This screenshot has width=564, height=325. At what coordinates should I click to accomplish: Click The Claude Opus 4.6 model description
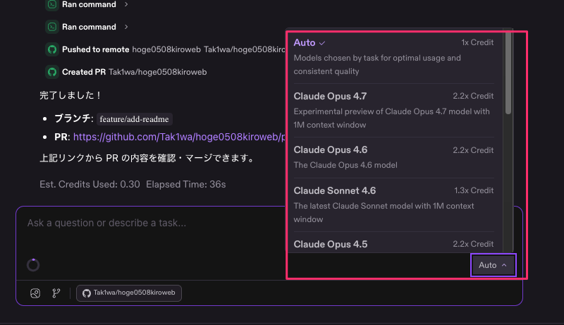pyautogui.click(x=345, y=165)
